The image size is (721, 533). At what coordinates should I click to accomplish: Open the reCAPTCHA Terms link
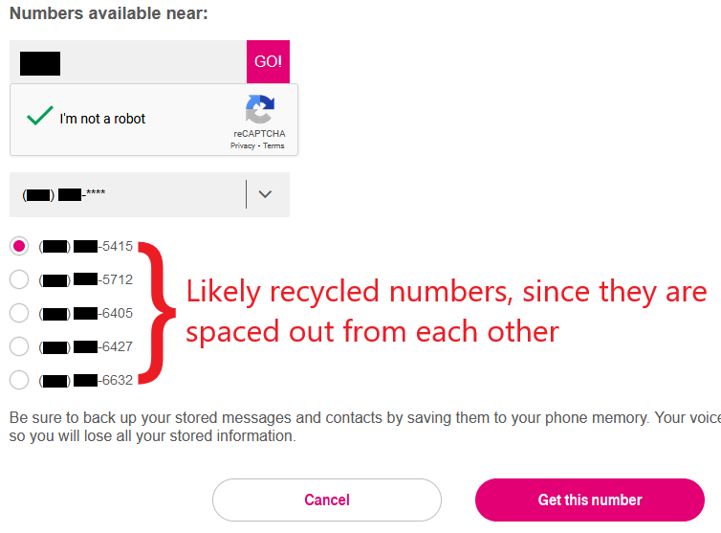coord(273,145)
